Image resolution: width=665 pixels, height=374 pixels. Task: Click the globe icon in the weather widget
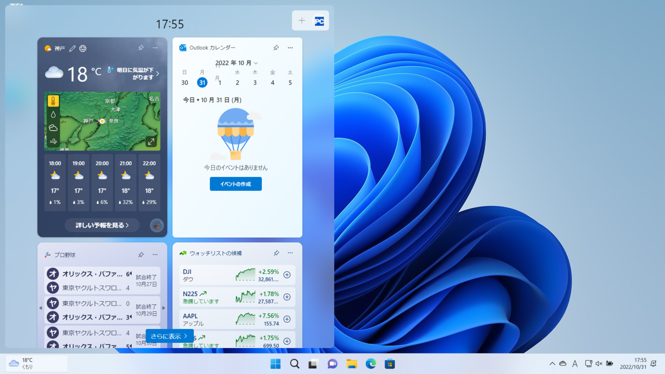pyautogui.click(x=82, y=48)
